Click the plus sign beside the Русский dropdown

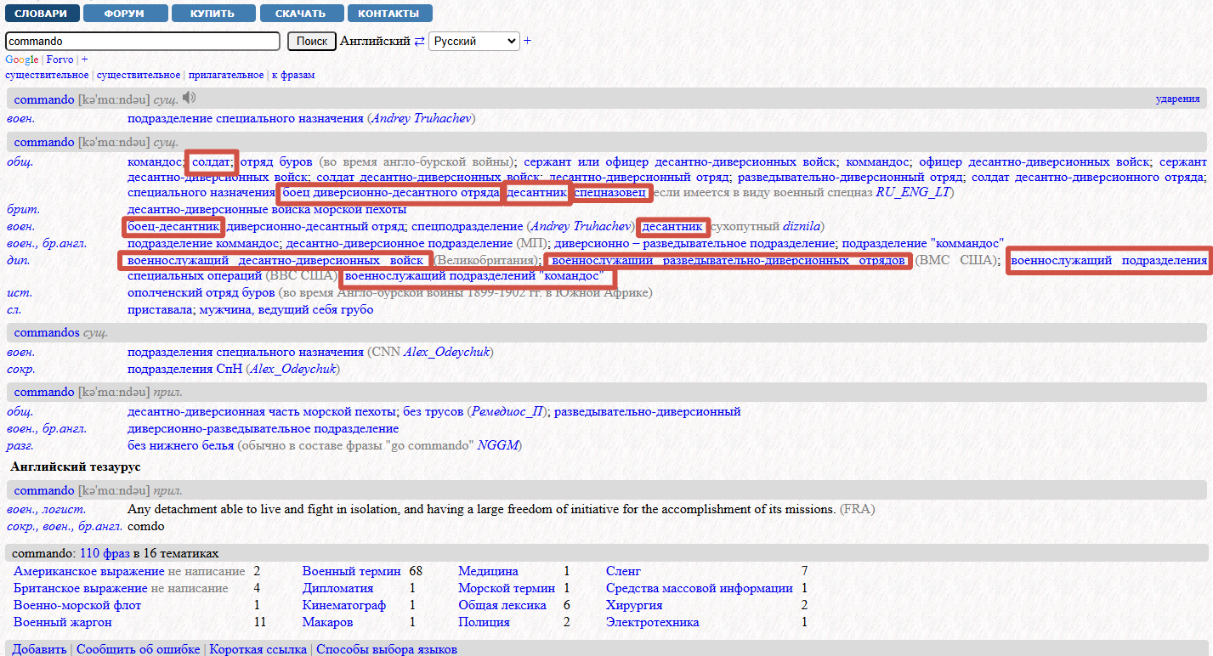tap(527, 41)
